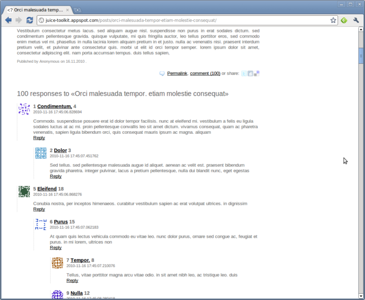This screenshot has height=300, width=365.
Task: Open Purus author link
Action: (61, 221)
